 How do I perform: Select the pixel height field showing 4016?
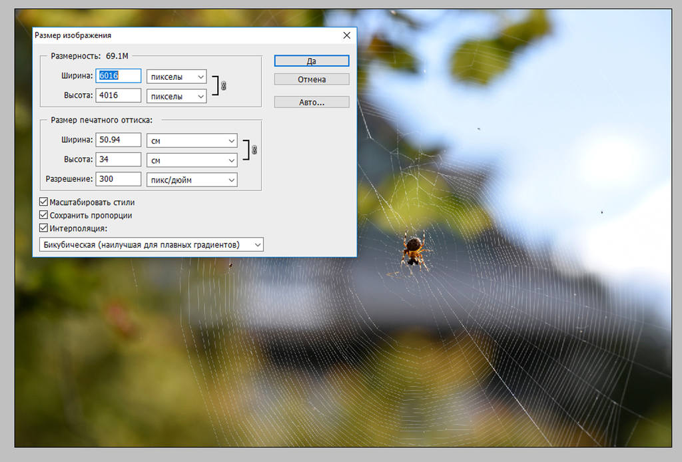[x=119, y=95]
